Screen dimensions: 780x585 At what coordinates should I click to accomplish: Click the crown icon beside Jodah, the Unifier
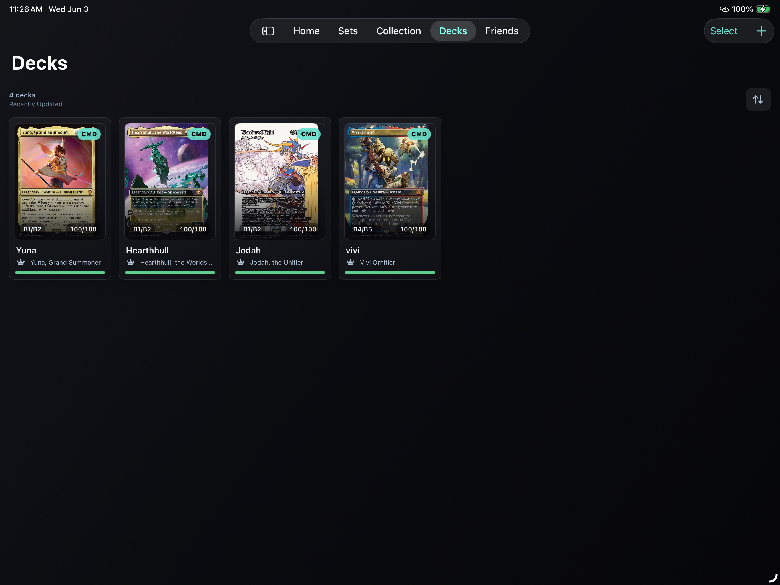point(241,262)
